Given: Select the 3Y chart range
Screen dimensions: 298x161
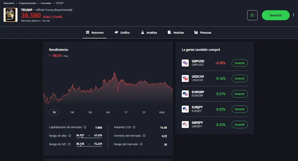Looking at the screenshot, I should [x=144, y=112].
